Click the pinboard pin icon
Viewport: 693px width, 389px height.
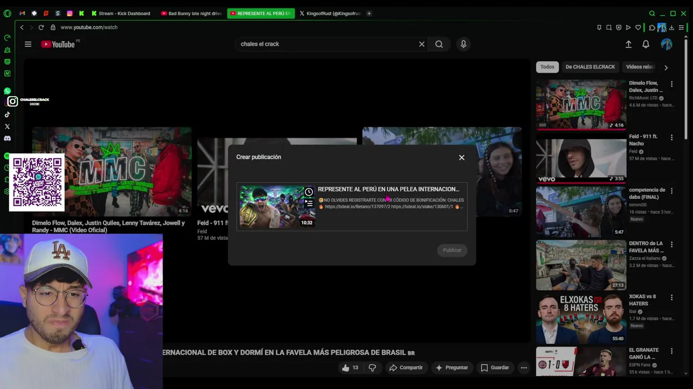599,28
